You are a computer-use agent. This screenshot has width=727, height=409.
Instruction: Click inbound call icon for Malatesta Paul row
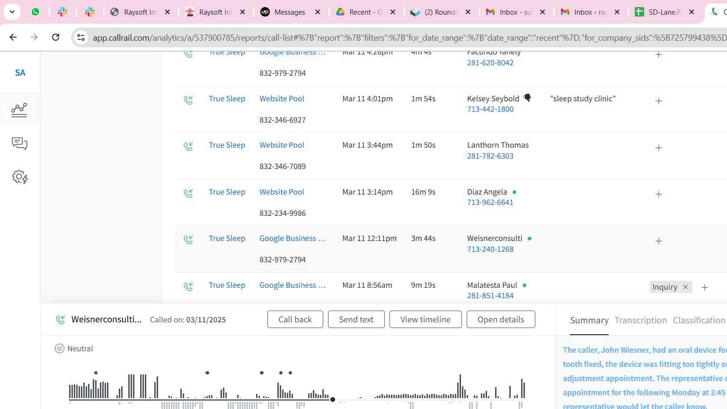(188, 286)
